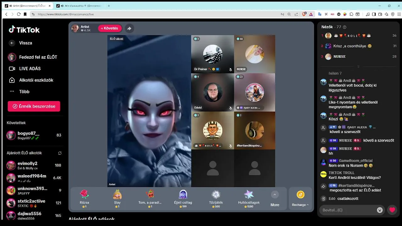Select ROLI guest tile
402x226 pixels.
pos(213,130)
